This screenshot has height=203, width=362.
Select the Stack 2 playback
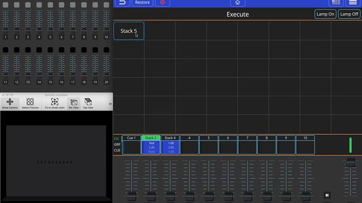pyautogui.click(x=151, y=145)
